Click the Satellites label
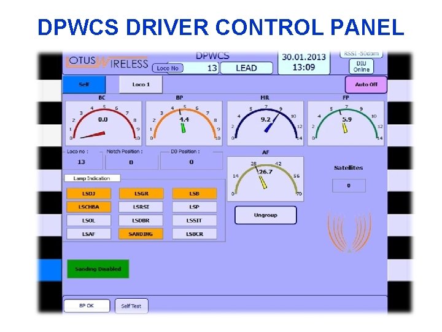The width and height of the screenshot is (442, 332). (349, 168)
